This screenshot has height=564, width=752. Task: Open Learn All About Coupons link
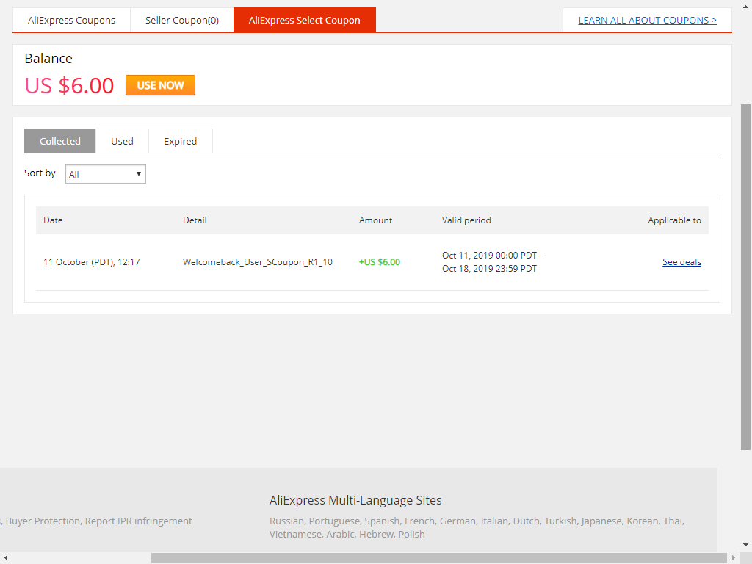[x=647, y=20]
